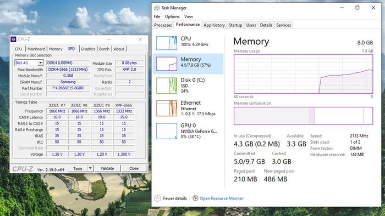Click the Memory usage graph
The width and height of the screenshot is (385, 216).
tap(303, 74)
